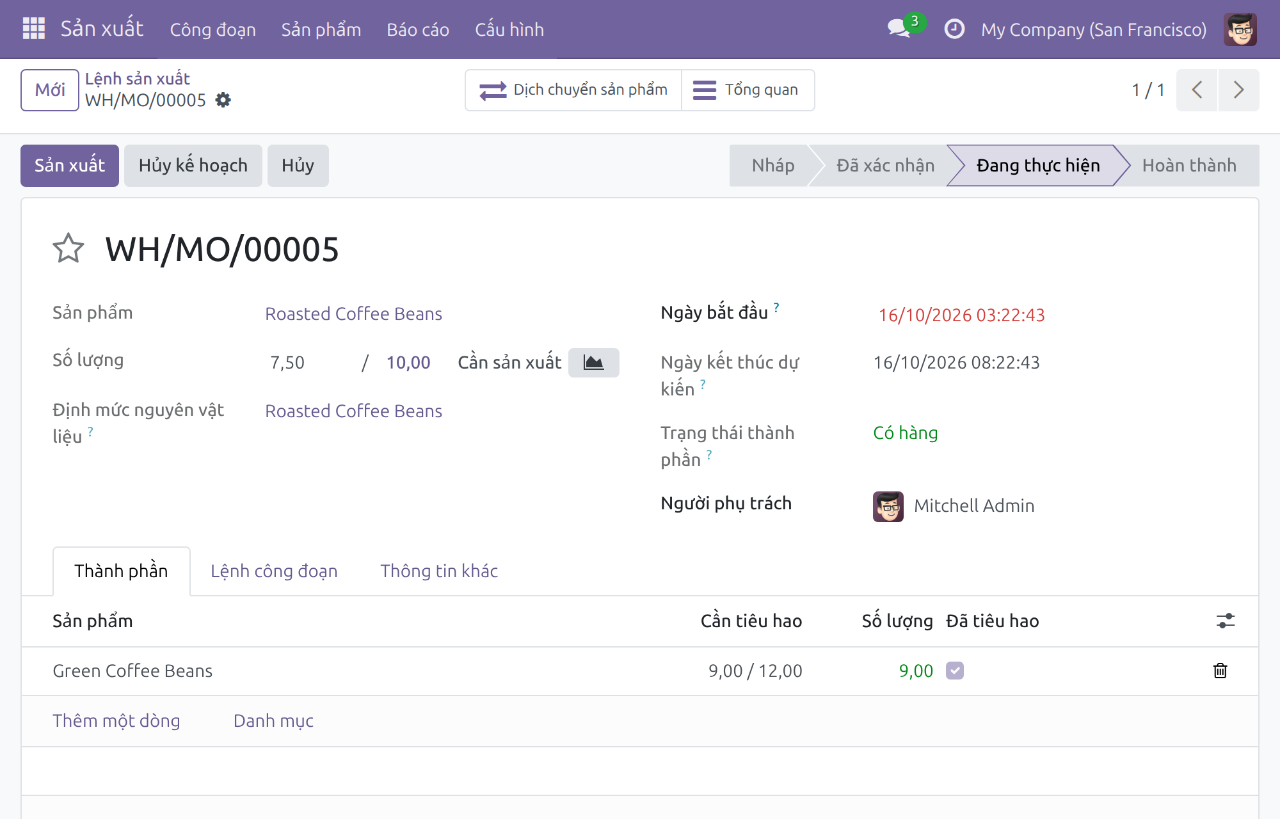Switch to the Thông tin khác tab
Image resolution: width=1280 pixels, height=819 pixels.
coord(438,571)
